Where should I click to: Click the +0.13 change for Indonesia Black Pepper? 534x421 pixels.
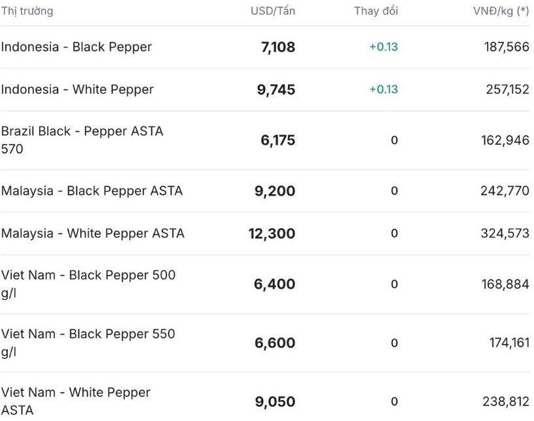pos(383,47)
